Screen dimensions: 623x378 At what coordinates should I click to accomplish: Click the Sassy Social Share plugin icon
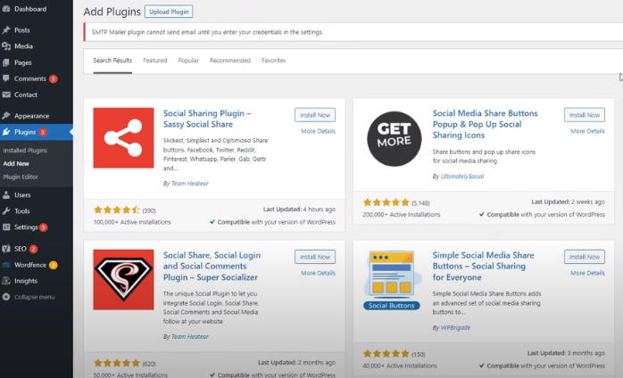(124, 137)
